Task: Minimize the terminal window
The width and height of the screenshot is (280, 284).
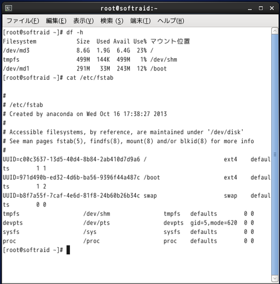Action: pyautogui.click(x=250, y=8)
